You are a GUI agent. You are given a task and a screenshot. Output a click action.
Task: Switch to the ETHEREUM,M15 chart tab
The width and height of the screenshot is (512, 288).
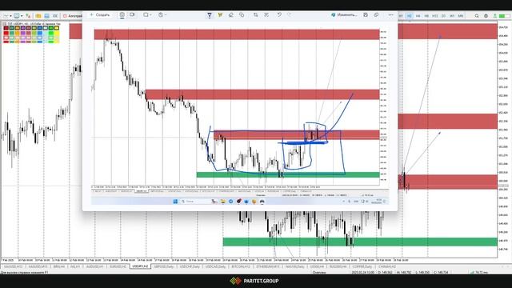coord(268,266)
